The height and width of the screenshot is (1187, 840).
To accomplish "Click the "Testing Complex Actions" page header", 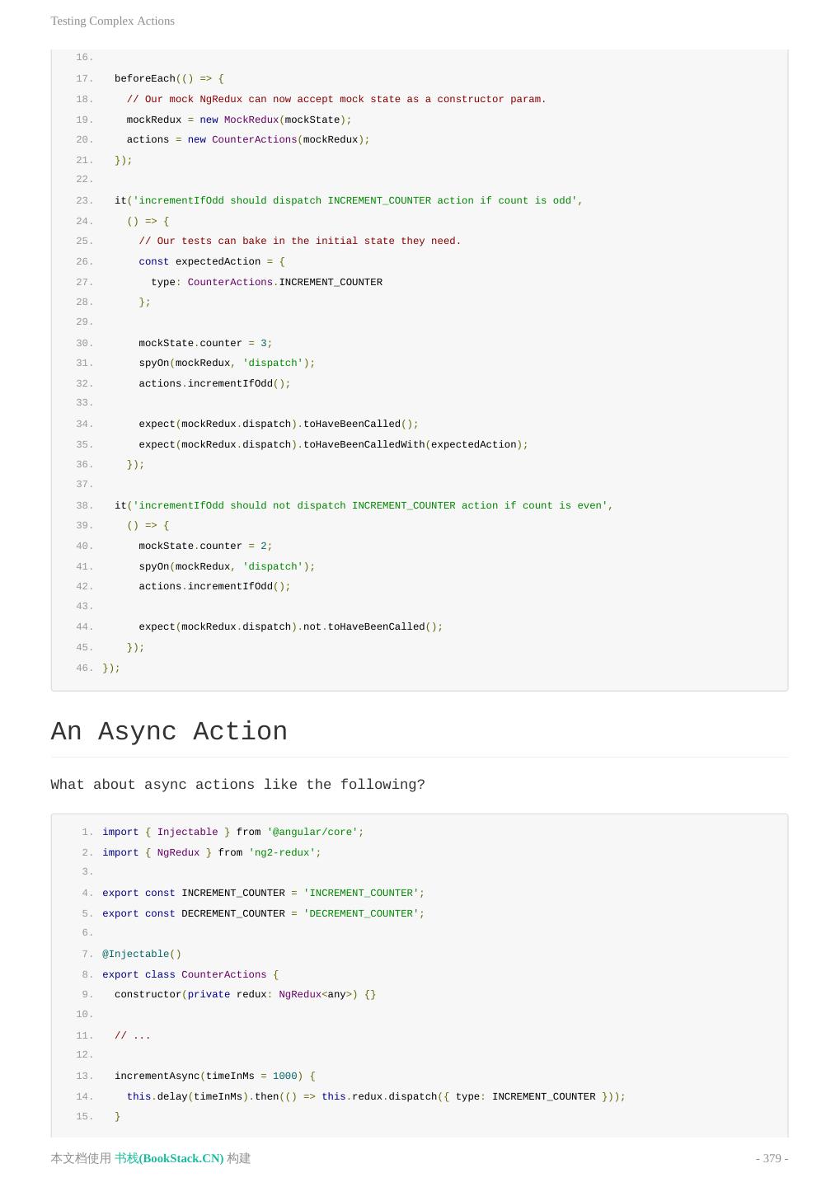I will coord(113,21).
